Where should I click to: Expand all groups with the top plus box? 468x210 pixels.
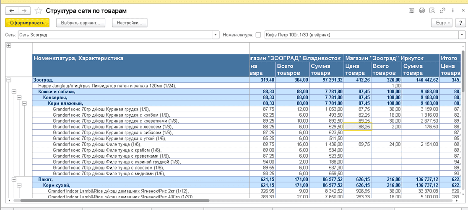9,46
